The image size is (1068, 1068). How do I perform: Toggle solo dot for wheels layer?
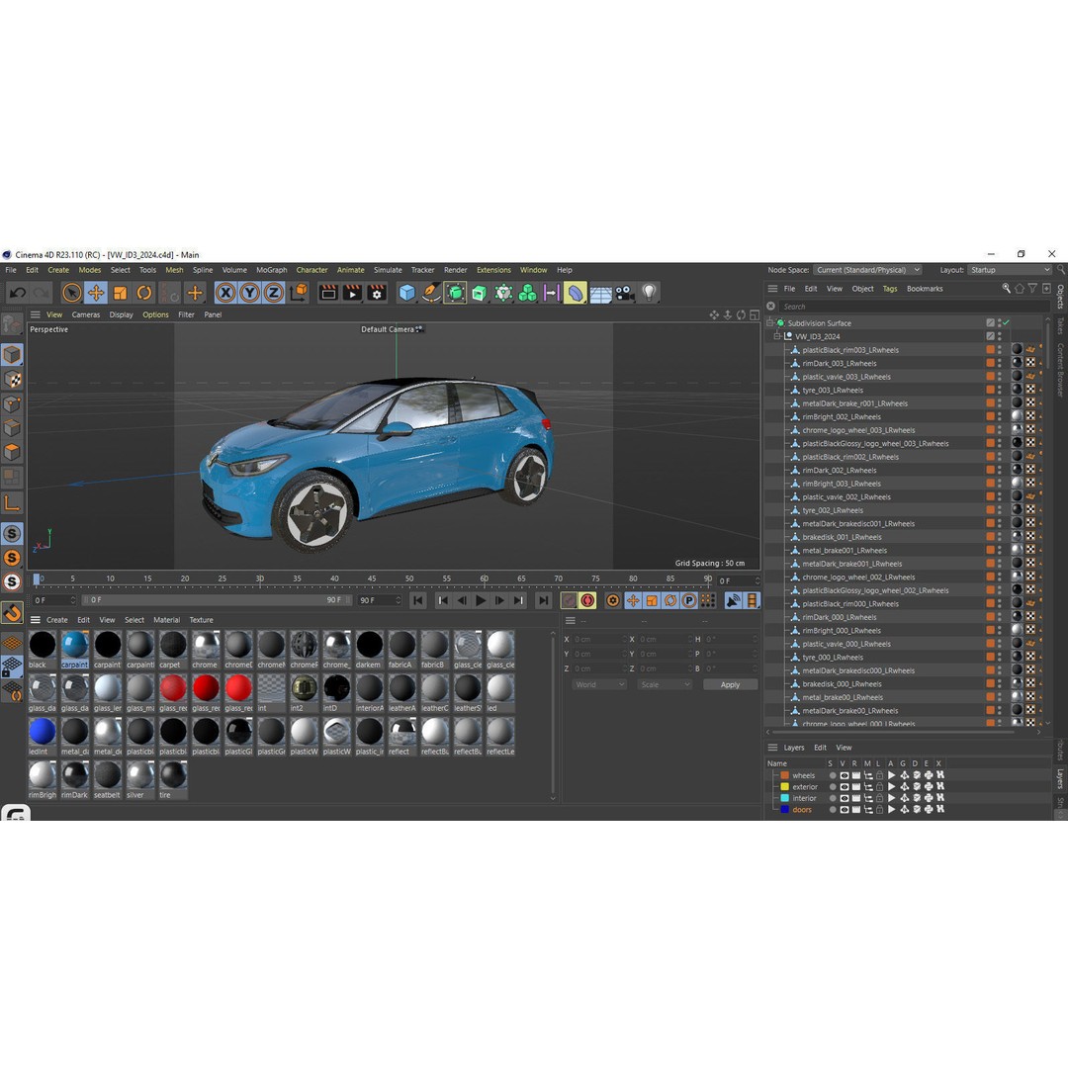tap(833, 775)
